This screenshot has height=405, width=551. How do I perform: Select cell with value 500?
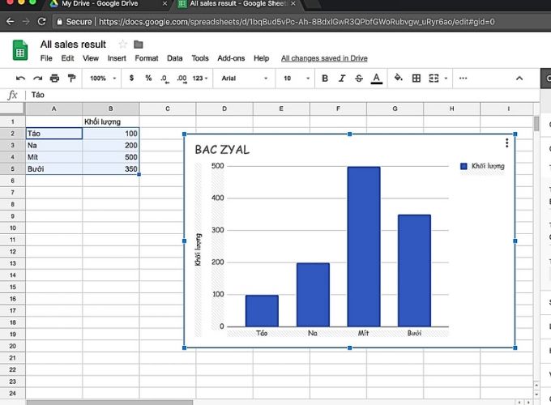[x=111, y=157]
